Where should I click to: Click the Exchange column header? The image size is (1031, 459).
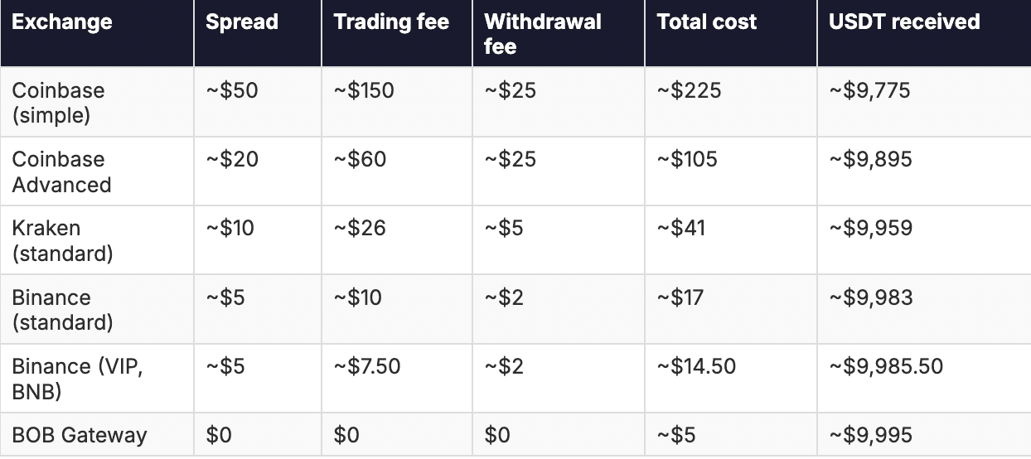tap(62, 22)
